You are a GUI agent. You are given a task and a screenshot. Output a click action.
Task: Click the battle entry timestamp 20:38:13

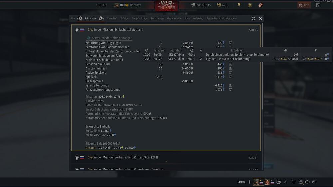click(x=253, y=30)
